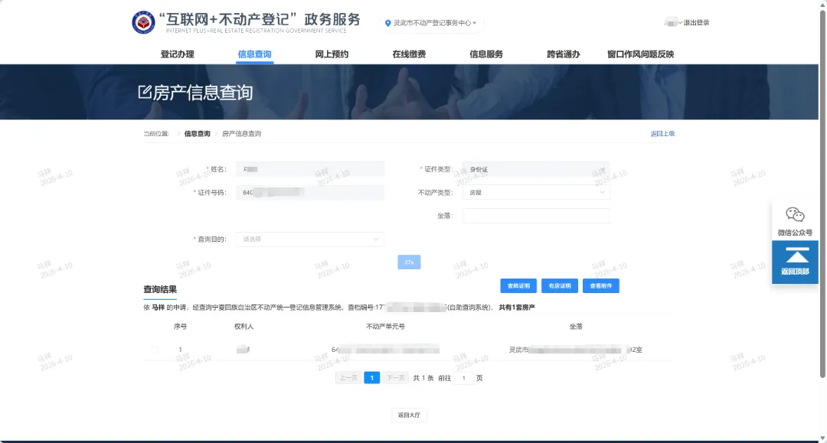
Task: Click the 证件号码 input field
Action: [x=309, y=192]
